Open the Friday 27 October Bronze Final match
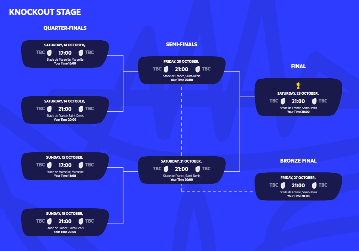Viewport: 359px width, 251px height. [x=298, y=186]
